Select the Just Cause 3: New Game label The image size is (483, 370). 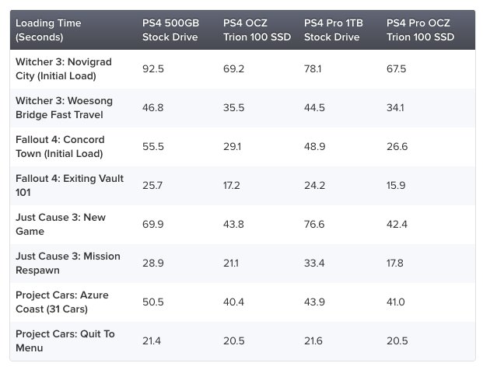[x=61, y=224]
